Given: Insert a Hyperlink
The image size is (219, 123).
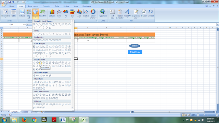Looking at the screenshot, I should (x=103, y=14).
